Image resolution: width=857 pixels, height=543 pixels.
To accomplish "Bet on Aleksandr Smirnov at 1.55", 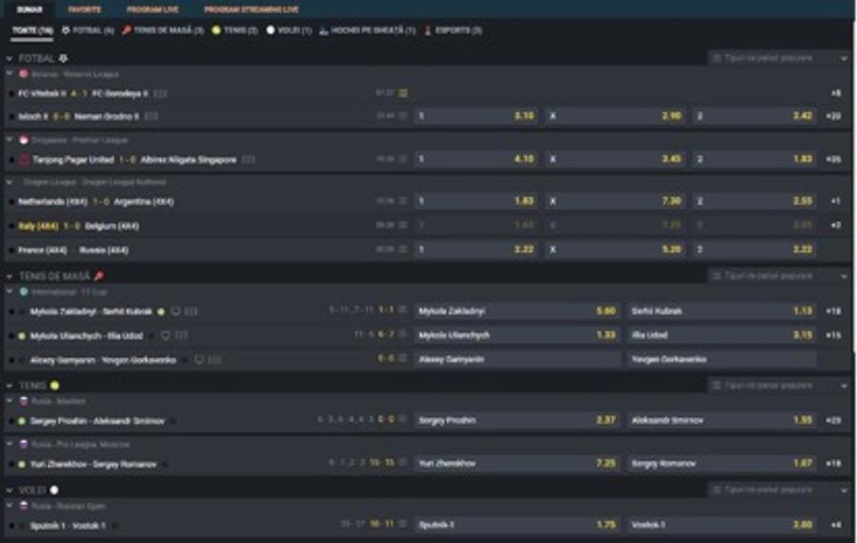I will tap(722, 420).
